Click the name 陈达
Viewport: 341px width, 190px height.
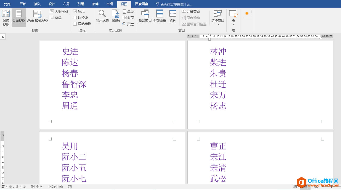(70, 62)
